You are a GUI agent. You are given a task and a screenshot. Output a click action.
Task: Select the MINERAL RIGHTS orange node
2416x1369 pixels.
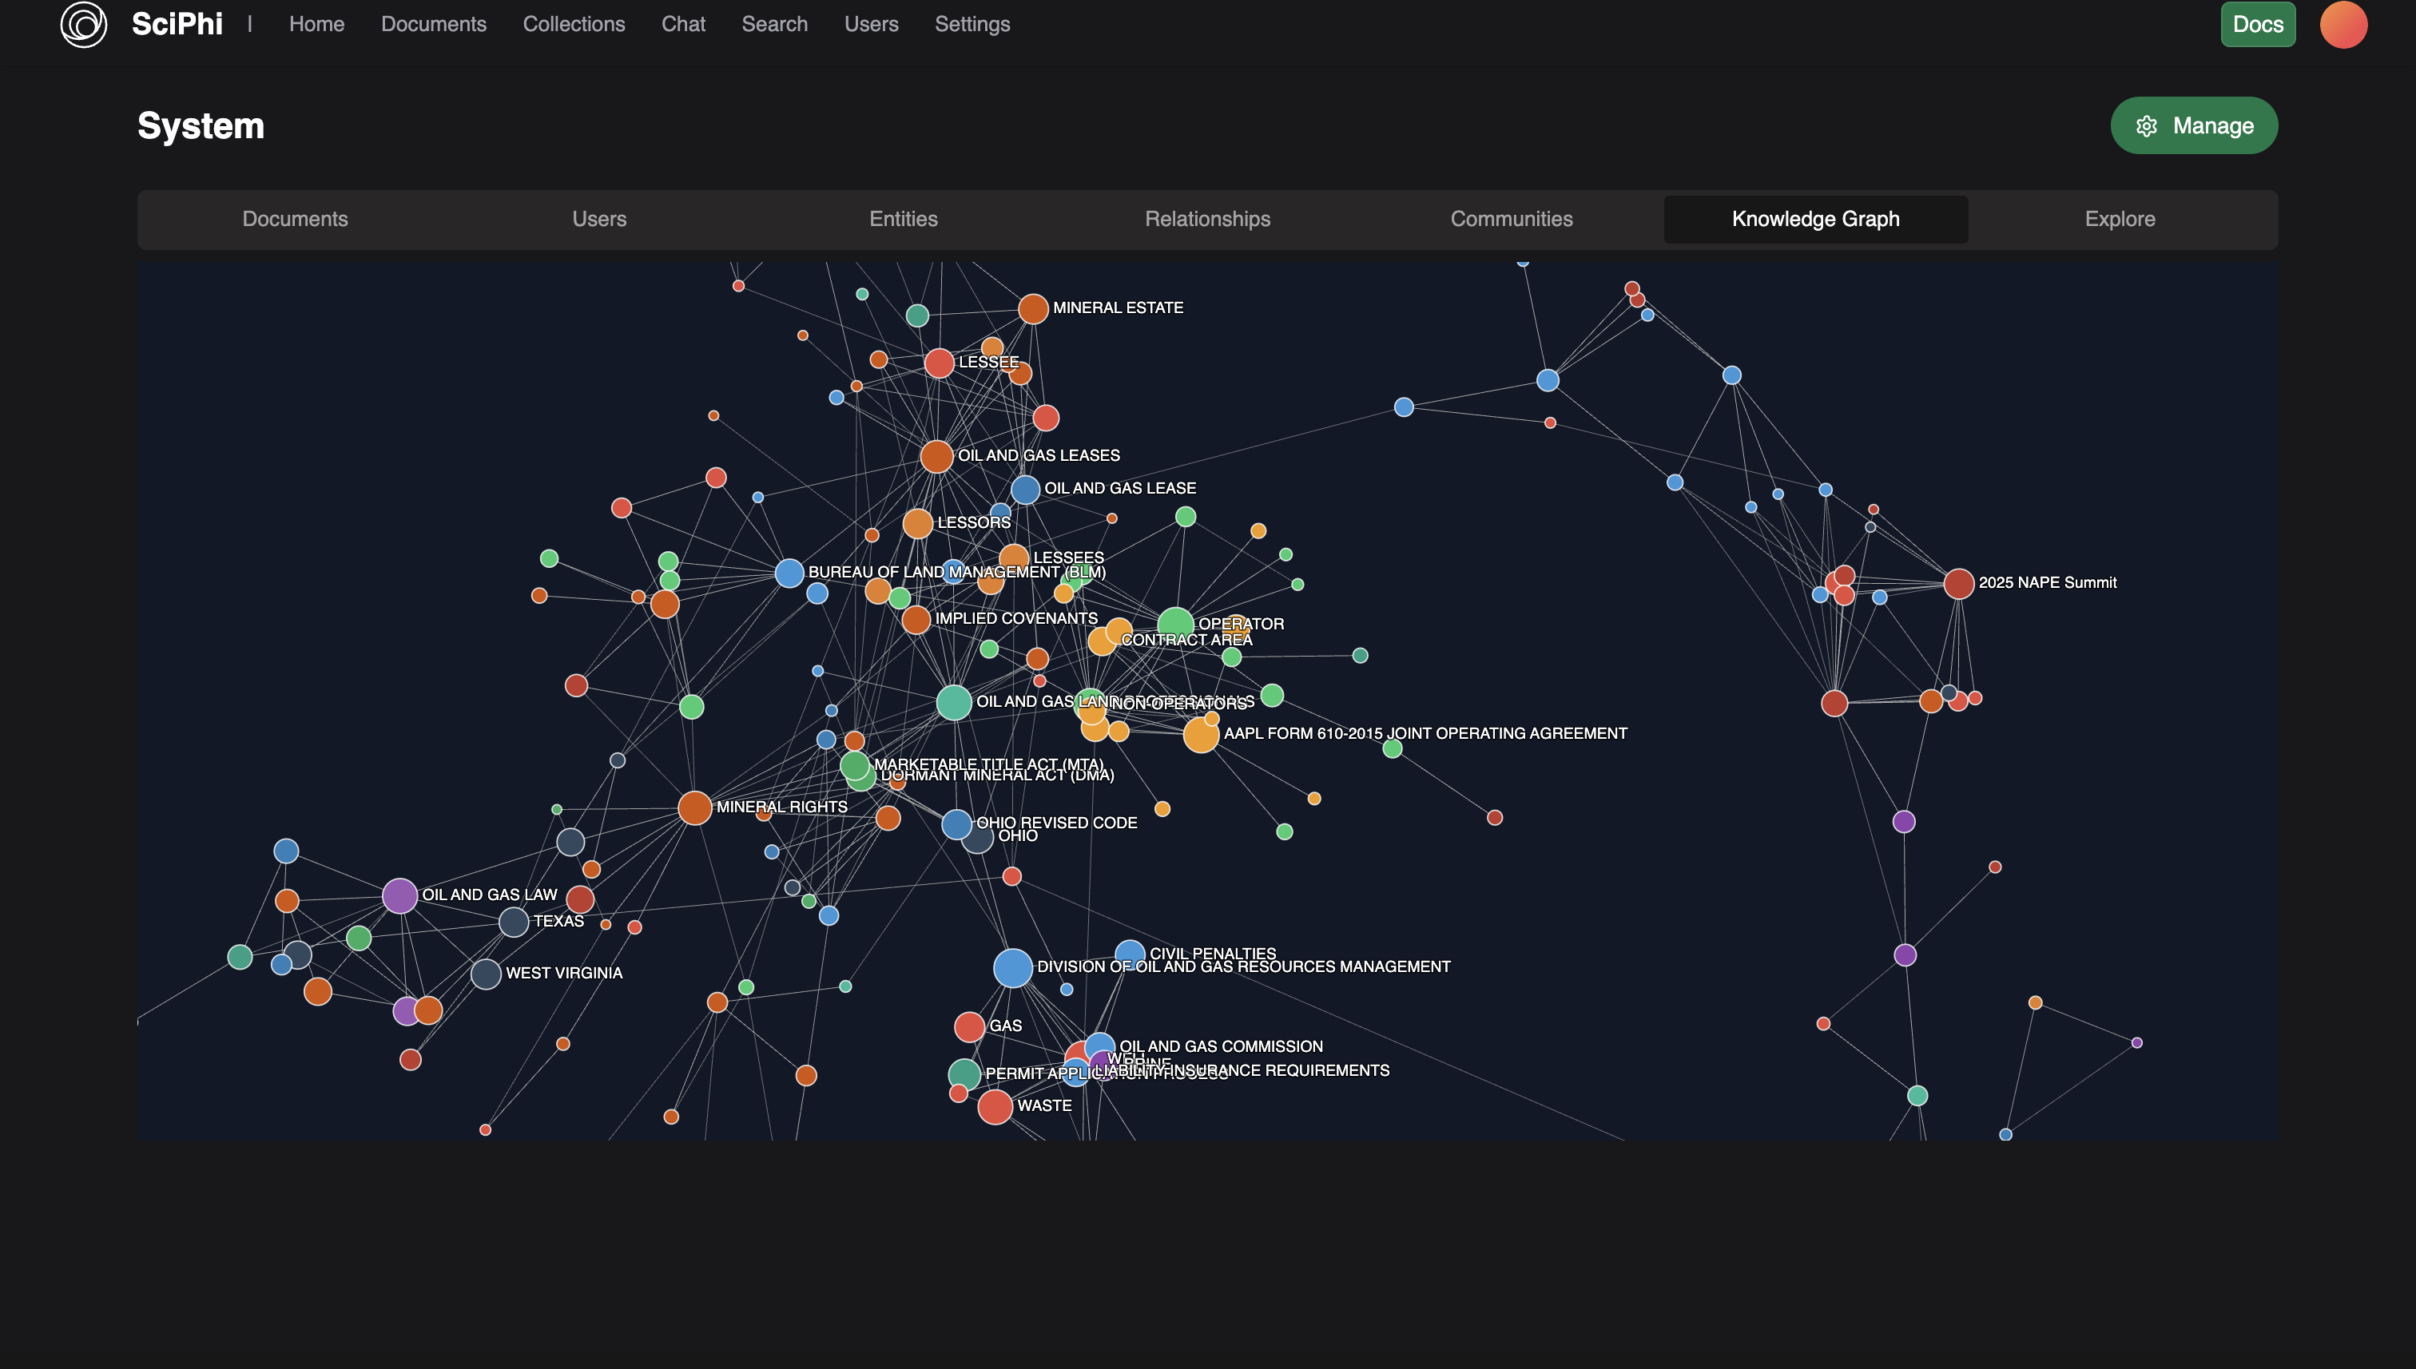(x=694, y=808)
